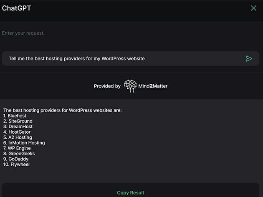Close the ChatGPT panel with the X

coord(253,8)
